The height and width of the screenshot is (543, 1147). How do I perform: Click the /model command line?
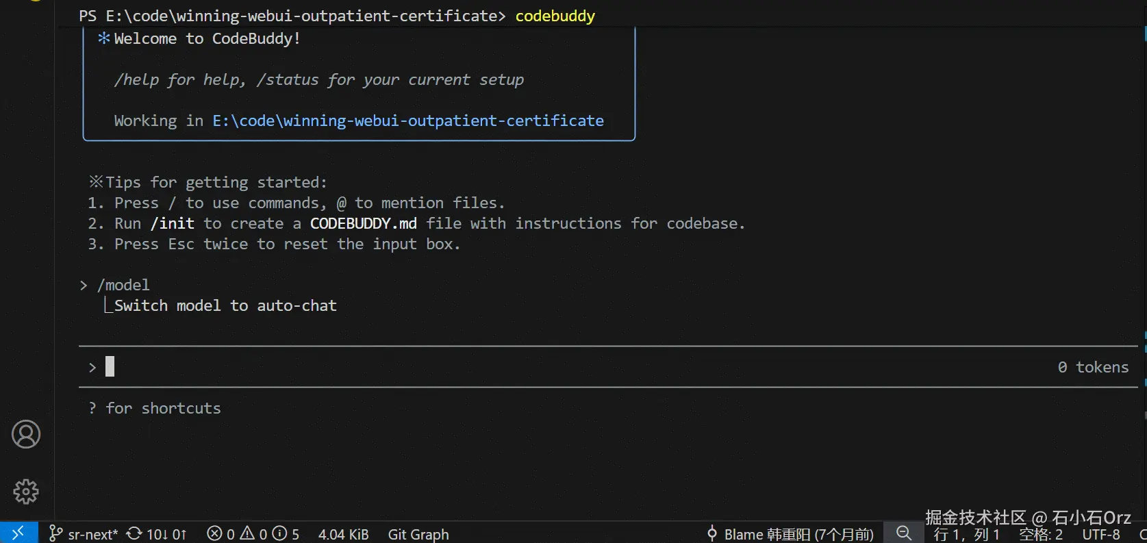click(123, 285)
